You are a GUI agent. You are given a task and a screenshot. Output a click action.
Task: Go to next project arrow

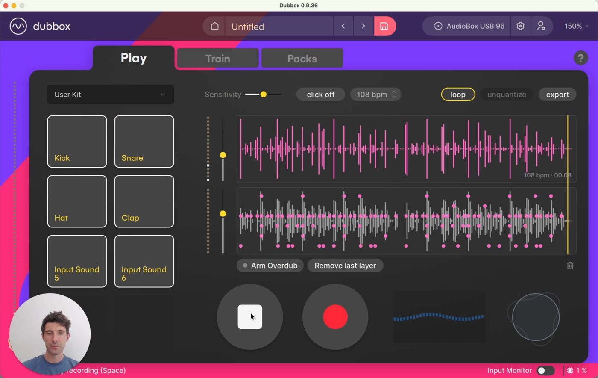pos(363,26)
